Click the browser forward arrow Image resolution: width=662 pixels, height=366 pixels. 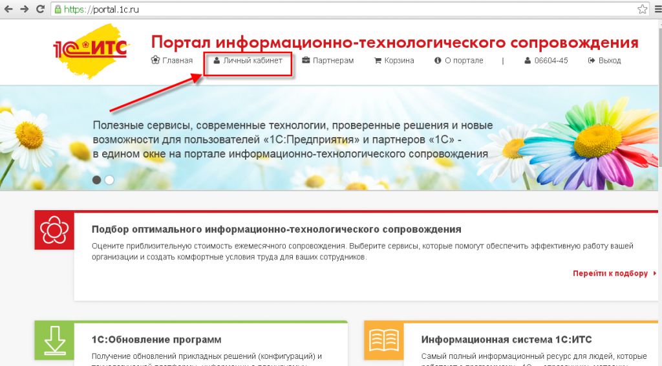coord(24,9)
